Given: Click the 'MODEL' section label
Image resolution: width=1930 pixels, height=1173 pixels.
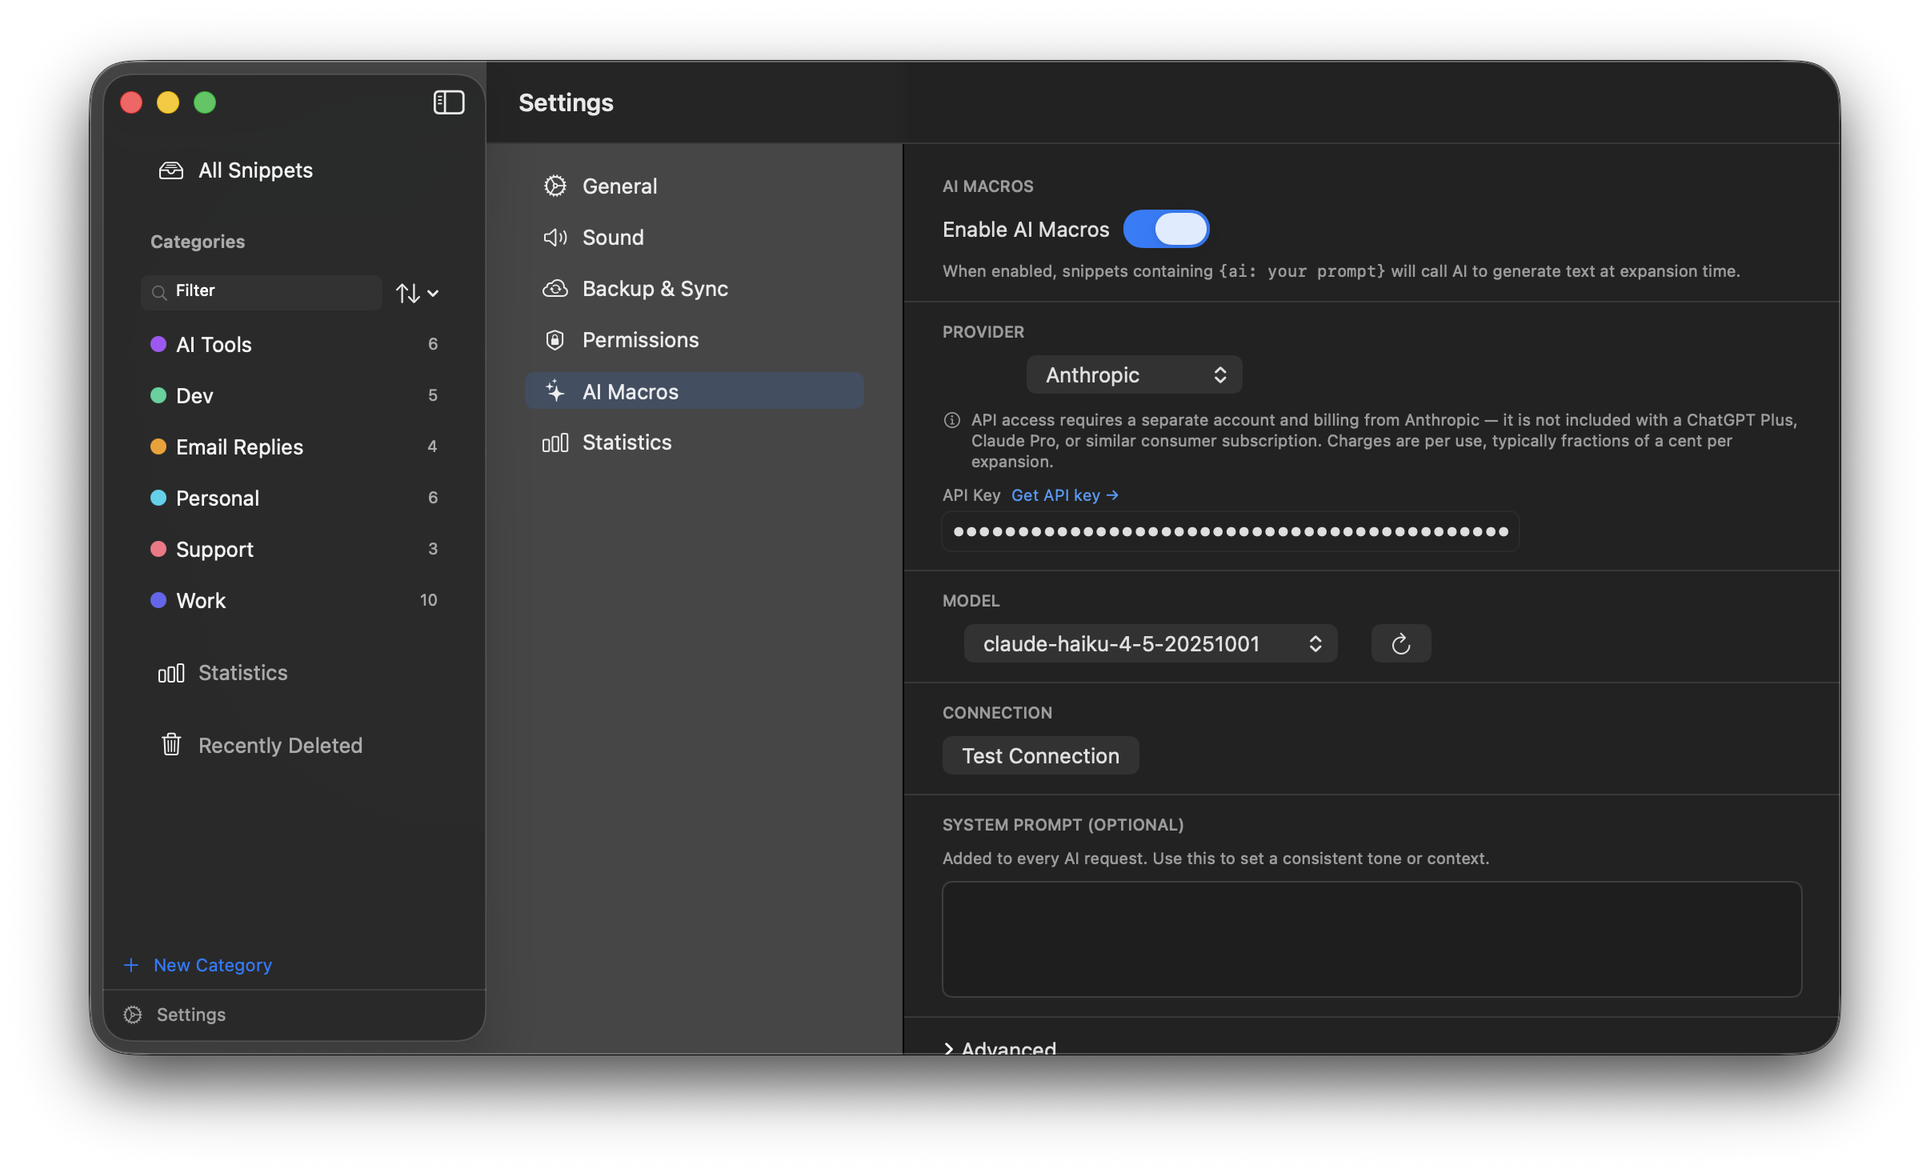Looking at the screenshot, I should [x=971, y=601].
